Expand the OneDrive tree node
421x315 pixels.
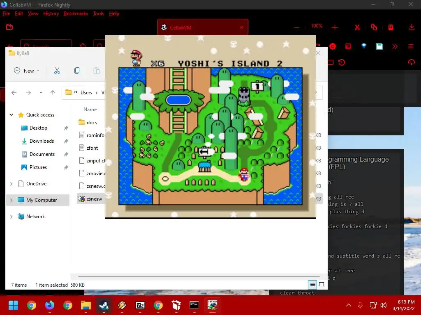coord(11,184)
